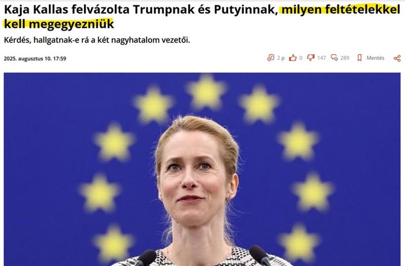The width and height of the screenshot is (405, 266).
Task: Click the Mentés save label
Action: click(x=375, y=58)
